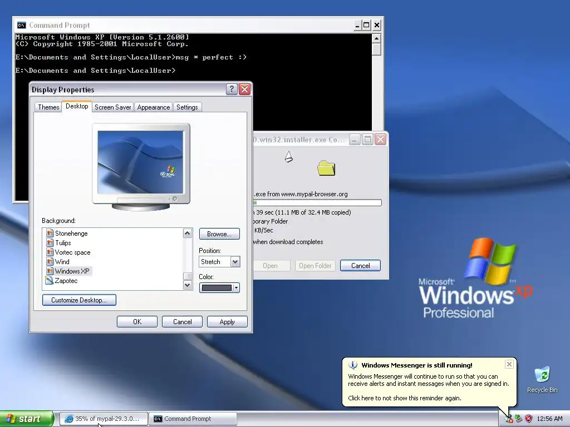
Task: Select the Desktop tab
Action: coord(77,106)
